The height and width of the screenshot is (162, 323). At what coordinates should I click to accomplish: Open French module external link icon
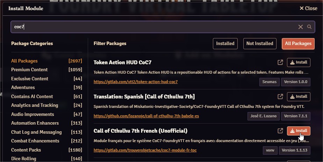[x=280, y=131]
